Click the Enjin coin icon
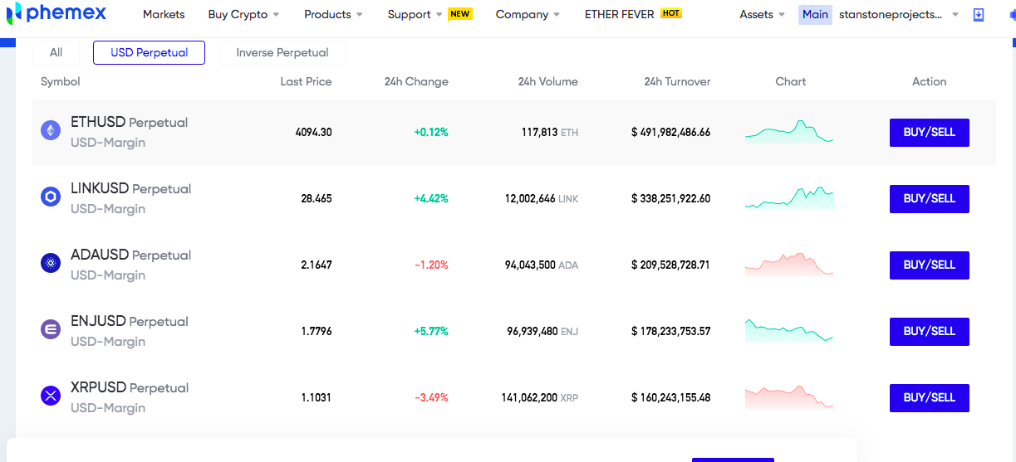1016x462 pixels. [x=51, y=329]
